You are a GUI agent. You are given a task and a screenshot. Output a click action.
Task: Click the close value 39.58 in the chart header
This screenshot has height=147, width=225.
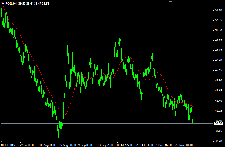(45, 3)
